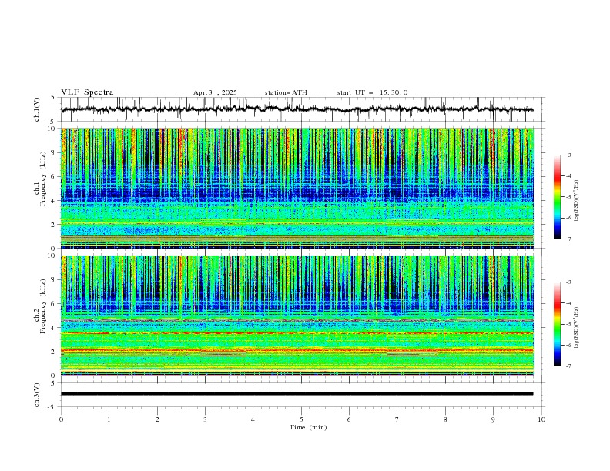Viewport: 610px width, 471px height.
Task: Click time axis tick label "4"
Action: [253, 419]
